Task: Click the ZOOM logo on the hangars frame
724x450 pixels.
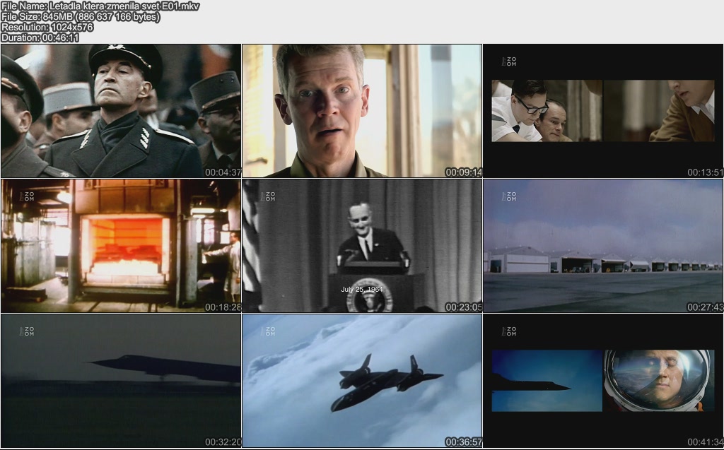Action: pyautogui.click(x=510, y=196)
